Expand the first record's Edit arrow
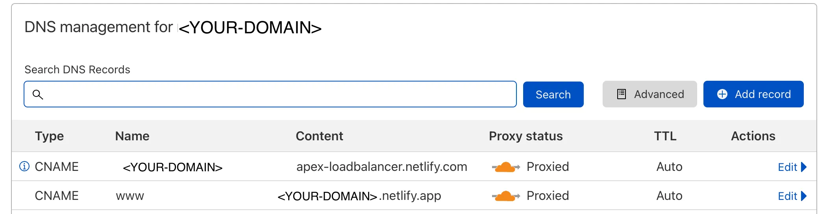The height and width of the screenshot is (214, 829). [804, 167]
